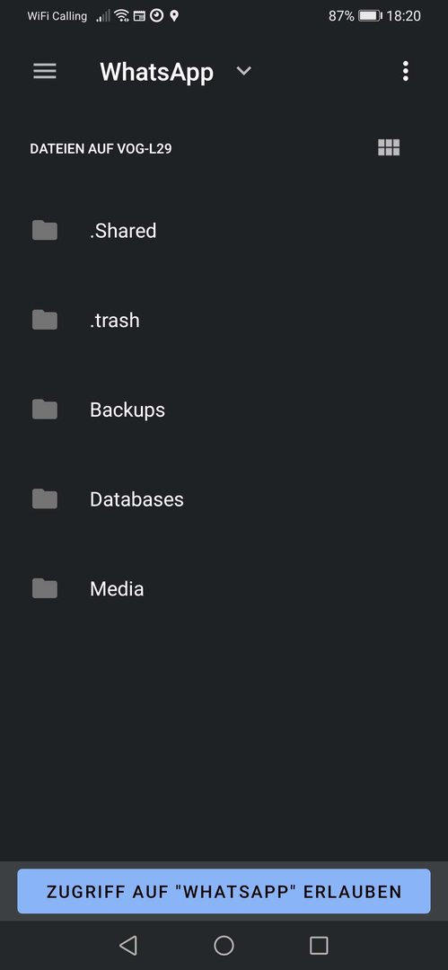Tap the Android back navigation button
Screen dimensions: 448x970
(x=128, y=945)
